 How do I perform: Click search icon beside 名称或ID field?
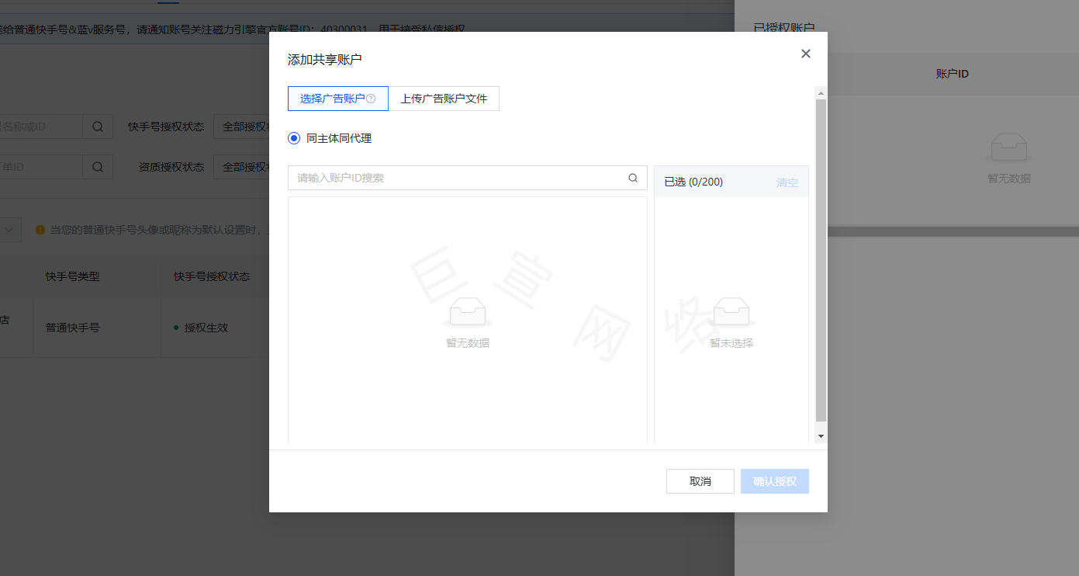coord(98,127)
